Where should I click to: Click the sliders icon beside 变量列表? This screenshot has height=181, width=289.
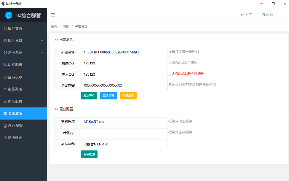pos(5,89)
